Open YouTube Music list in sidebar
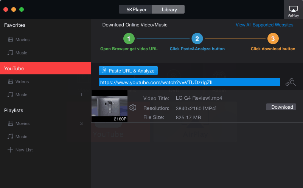Viewport: 303px width, 188px height. (21, 95)
